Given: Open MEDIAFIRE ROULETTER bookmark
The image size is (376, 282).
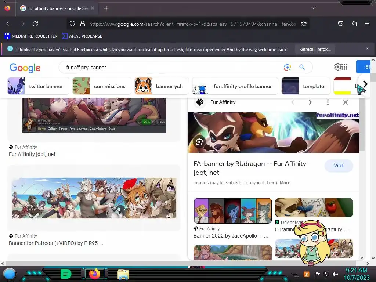Looking at the screenshot, I should point(31,36).
